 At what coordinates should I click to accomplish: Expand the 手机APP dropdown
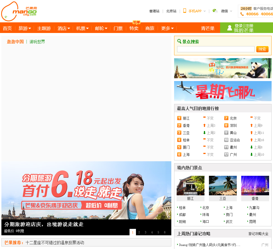coord(204,11)
